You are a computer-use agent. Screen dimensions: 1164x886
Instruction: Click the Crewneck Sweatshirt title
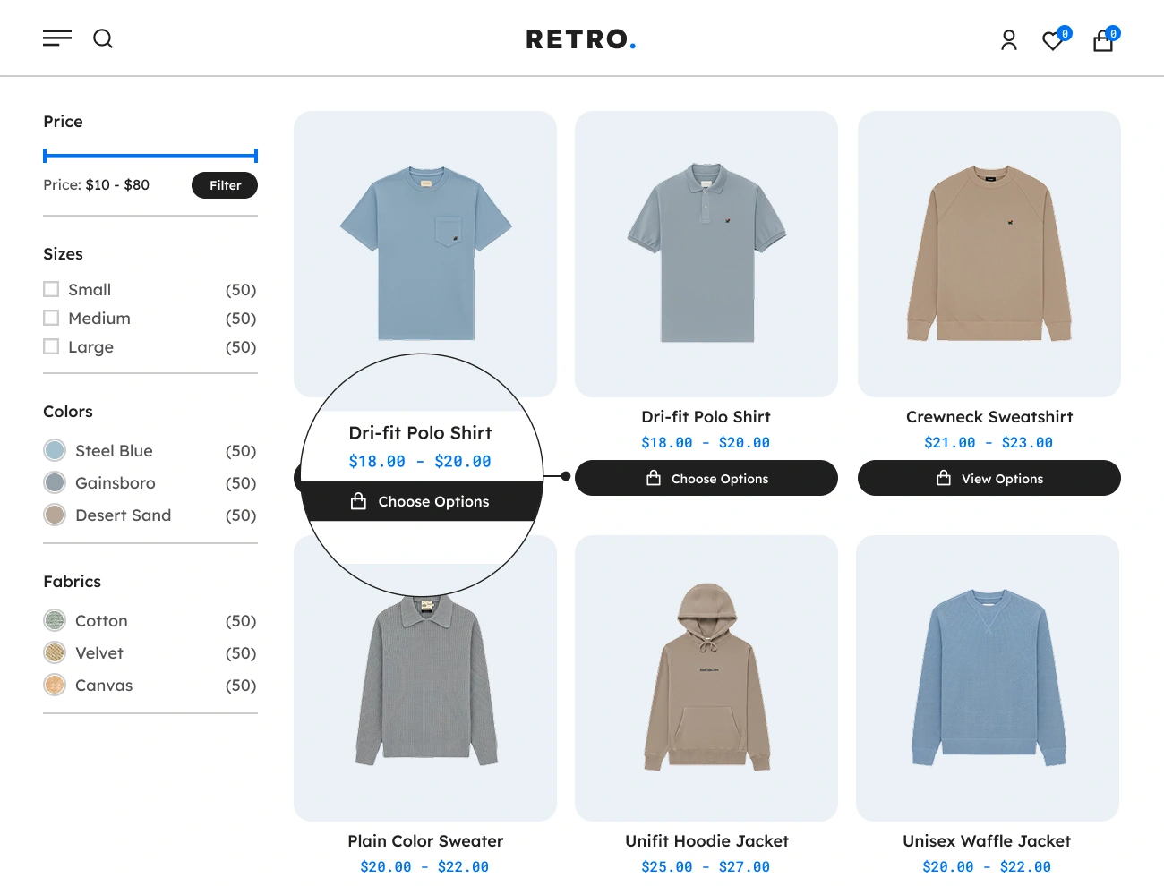tap(989, 417)
